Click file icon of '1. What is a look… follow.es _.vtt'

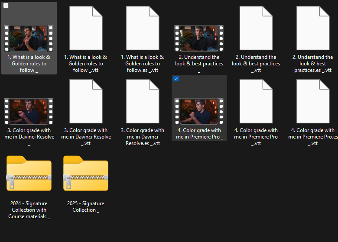coord(142,28)
